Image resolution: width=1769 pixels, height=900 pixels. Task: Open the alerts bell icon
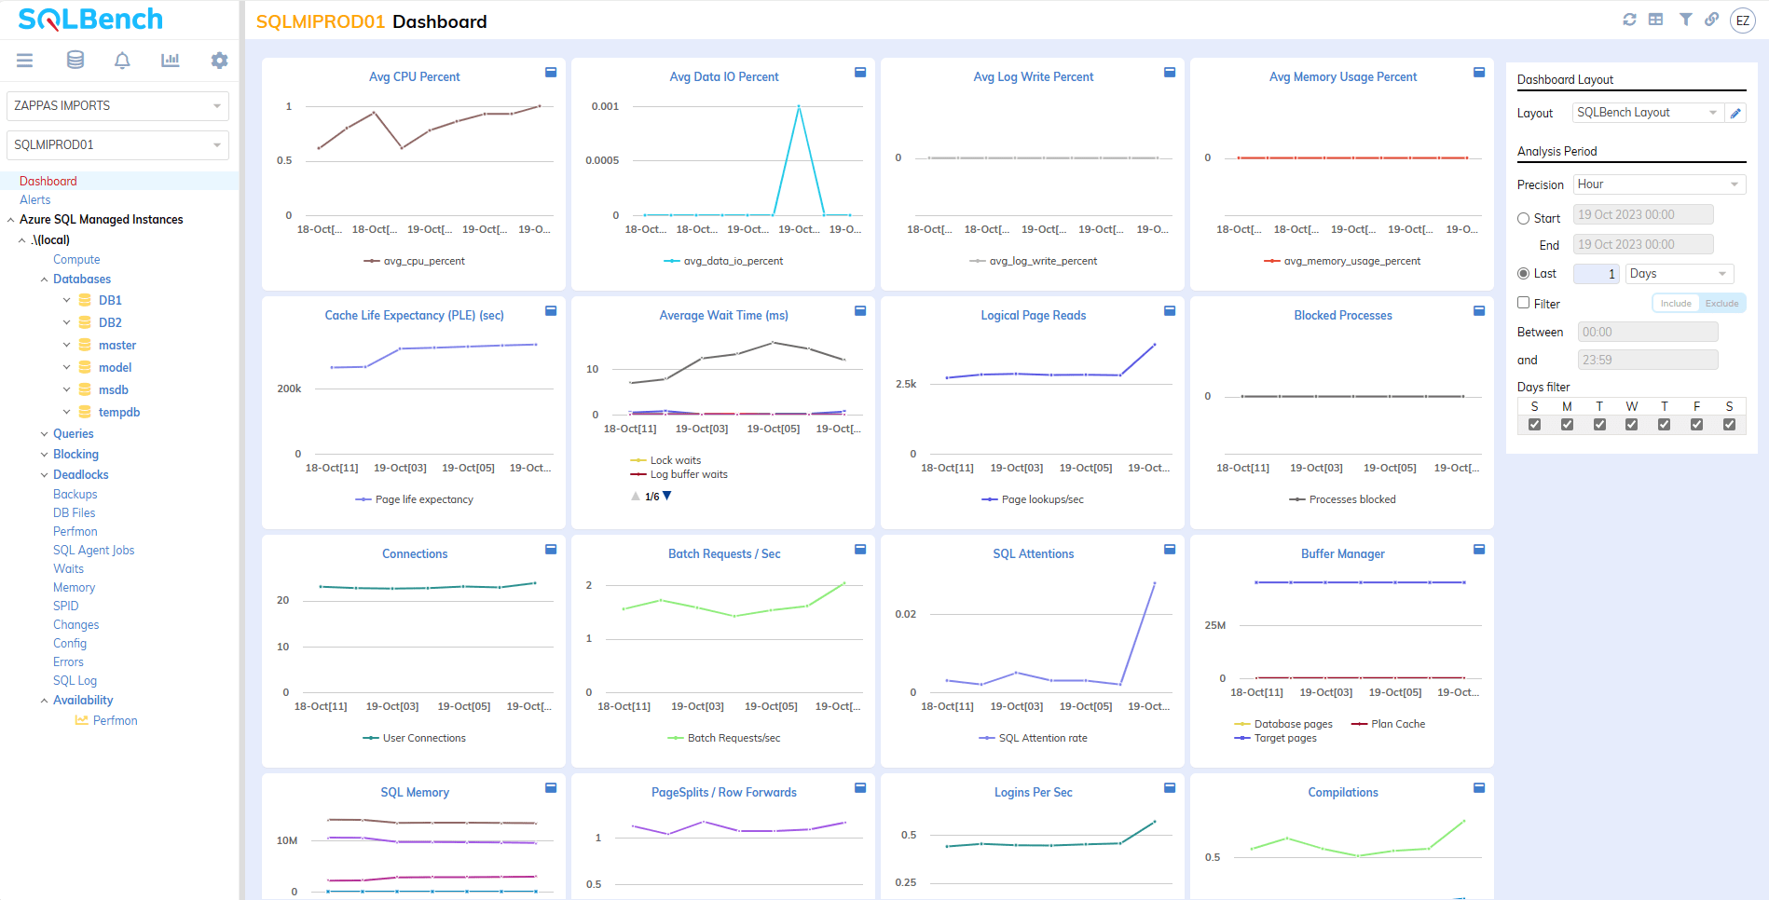coord(122,61)
